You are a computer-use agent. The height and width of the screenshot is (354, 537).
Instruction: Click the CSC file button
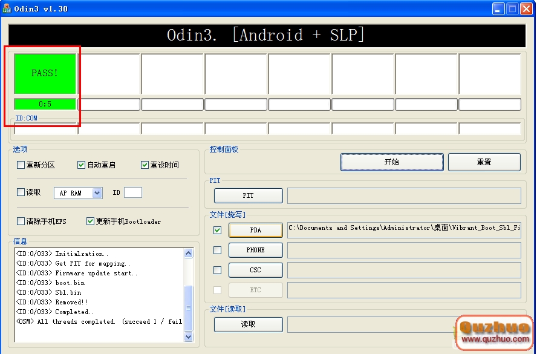pyautogui.click(x=255, y=270)
